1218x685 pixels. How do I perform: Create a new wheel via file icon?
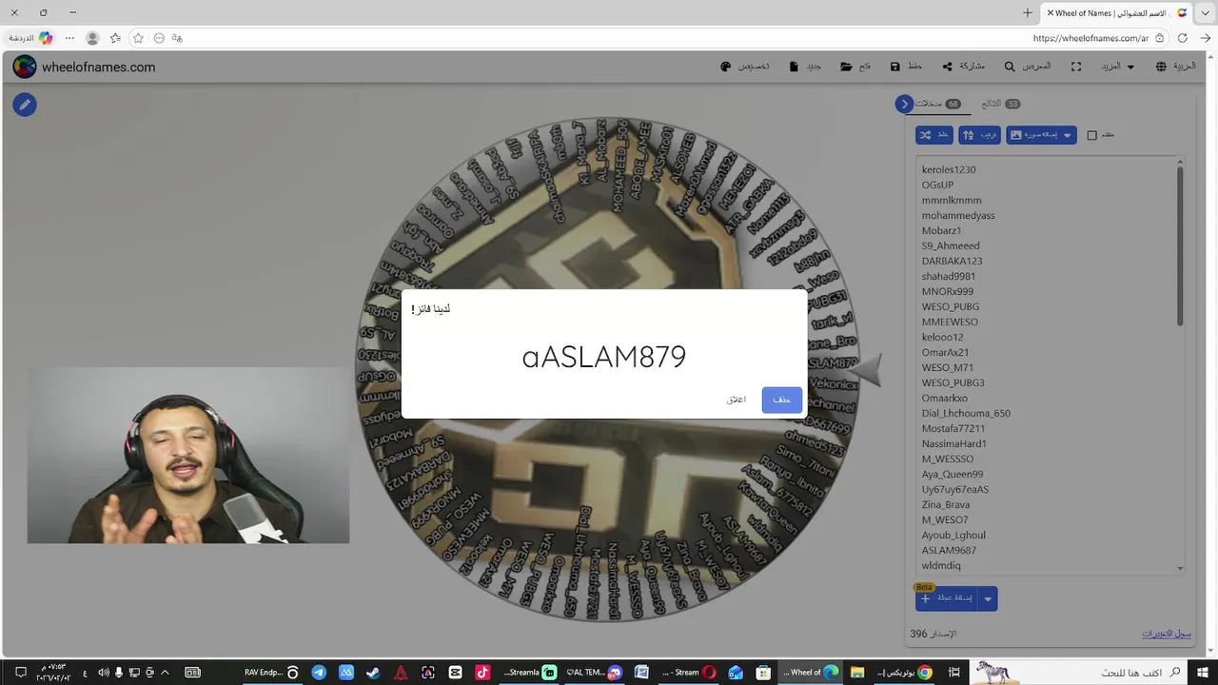[x=806, y=67]
